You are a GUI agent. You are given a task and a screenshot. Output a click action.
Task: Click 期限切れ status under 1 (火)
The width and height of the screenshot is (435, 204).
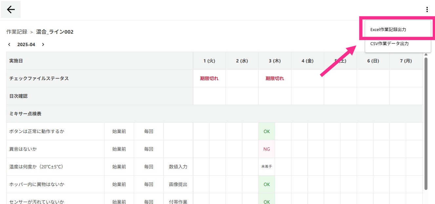(x=209, y=78)
